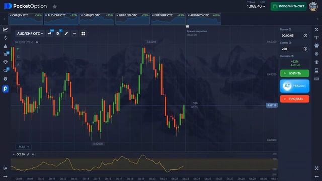Image resolution: width=322 pixels, height=181 pixels.
Task: Click the red Sell button
Action: 295,99
